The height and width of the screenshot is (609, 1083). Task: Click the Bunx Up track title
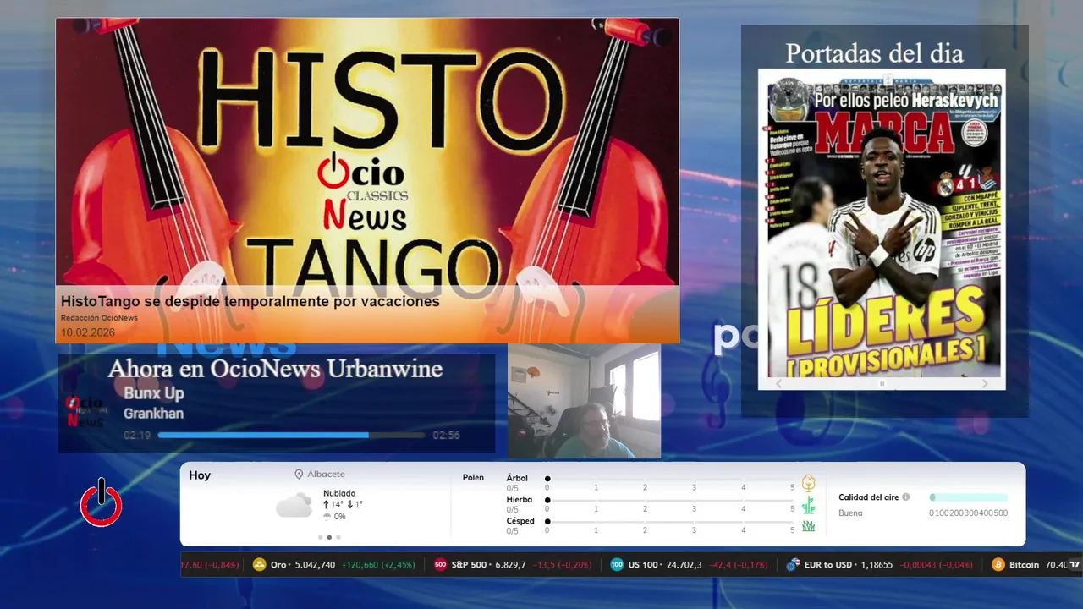pos(154,393)
